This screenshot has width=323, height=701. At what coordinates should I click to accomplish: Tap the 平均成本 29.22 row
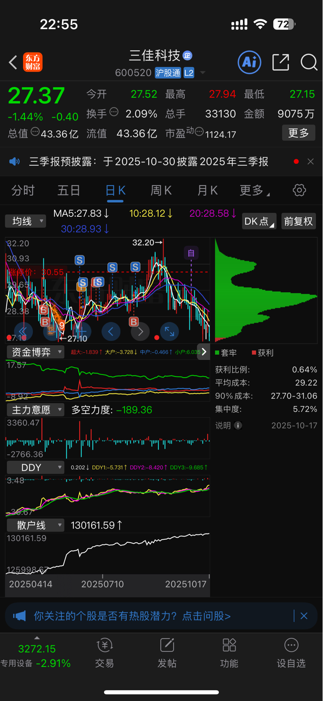[266, 383]
